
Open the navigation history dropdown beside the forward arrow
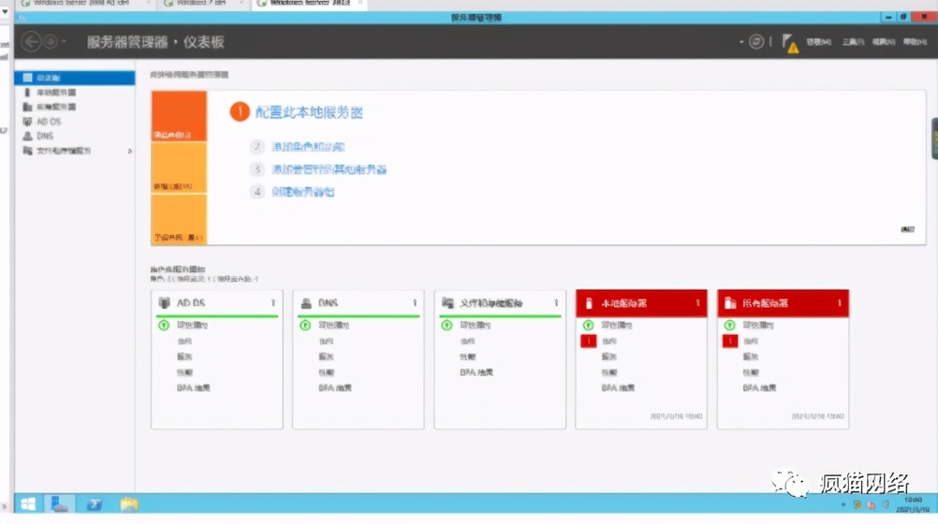pos(64,41)
